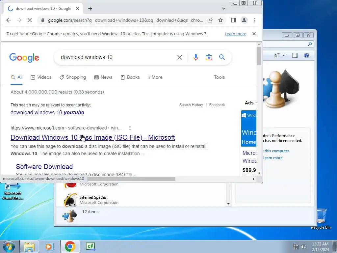
Task: Open Explorer help question mark icon
Action: pyautogui.click(x=307, y=55)
